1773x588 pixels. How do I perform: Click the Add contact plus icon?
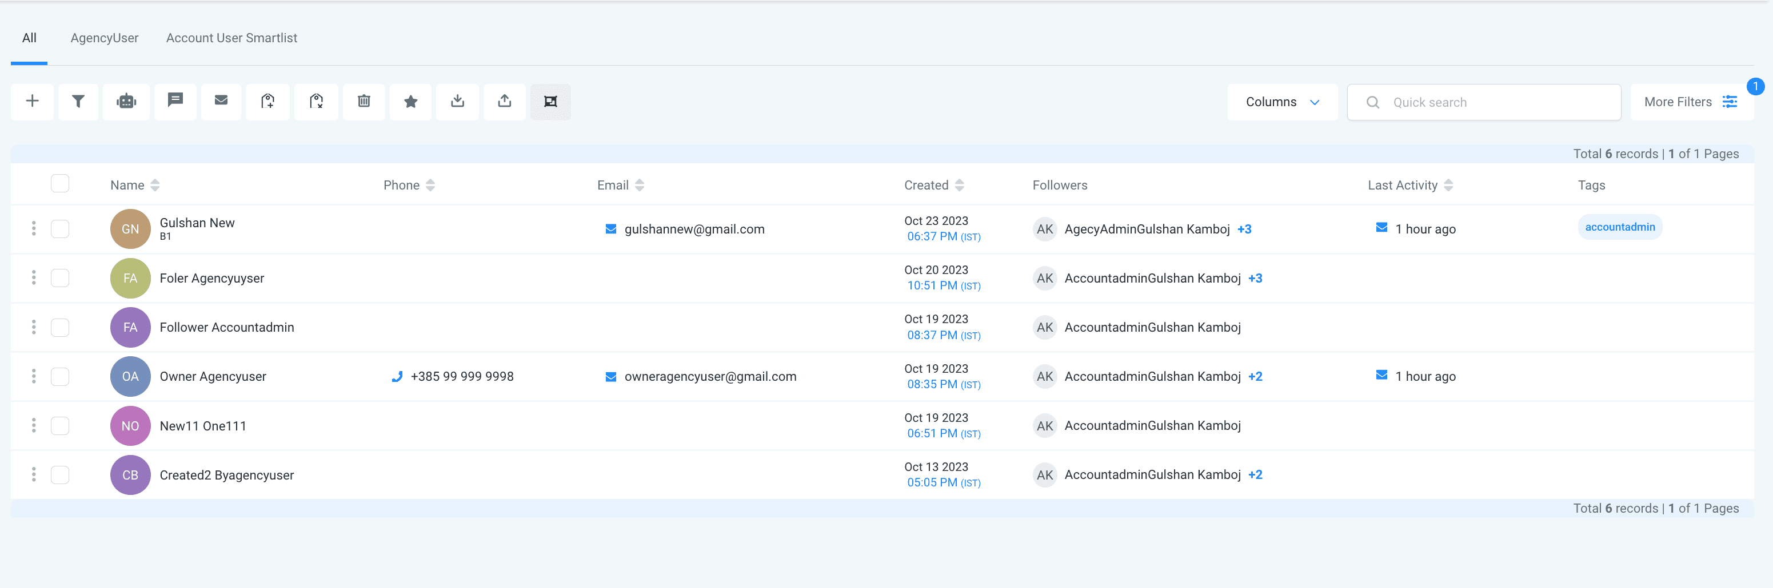[33, 102]
